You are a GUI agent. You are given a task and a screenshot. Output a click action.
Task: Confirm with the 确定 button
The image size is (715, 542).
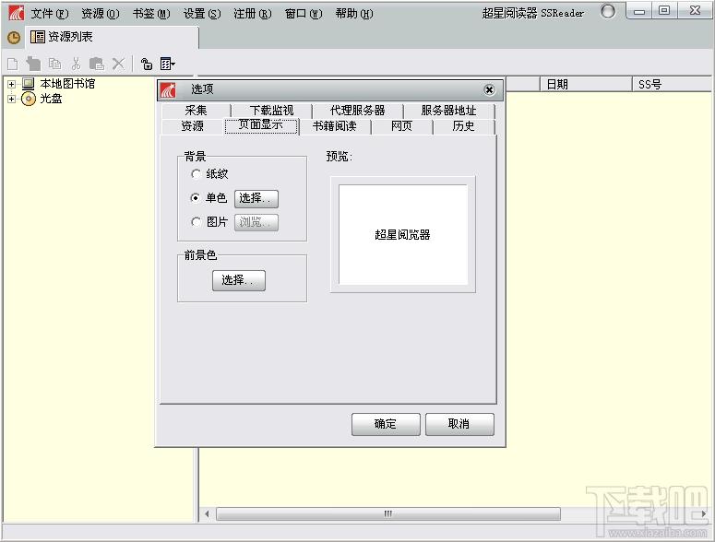tap(386, 424)
